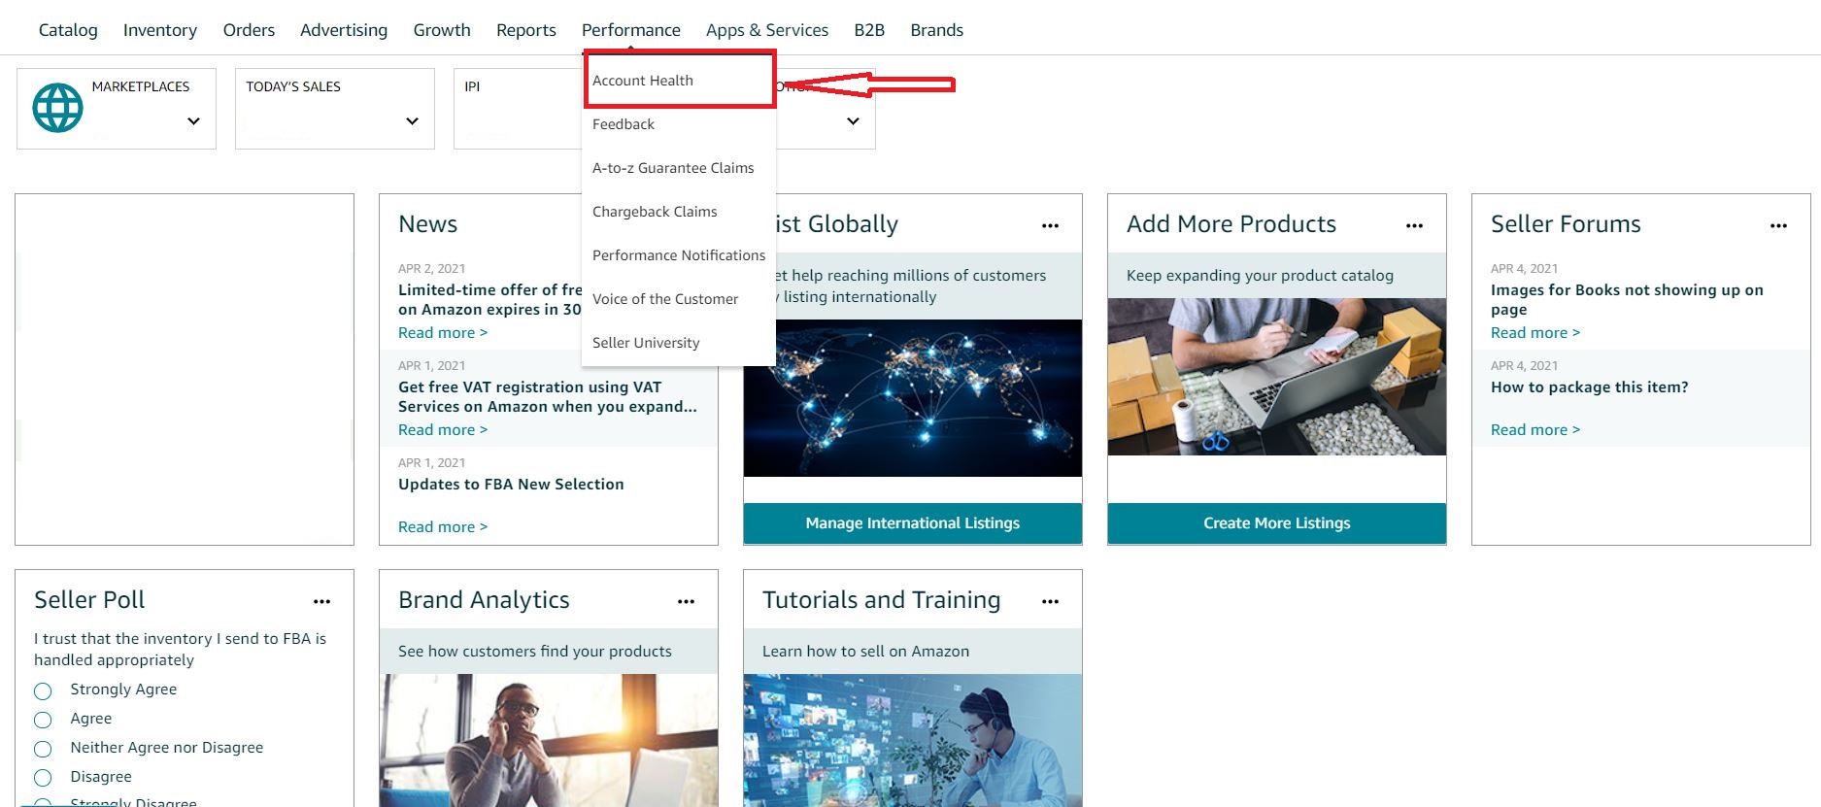Expand the Today's Sales dropdown chevron

tap(412, 121)
